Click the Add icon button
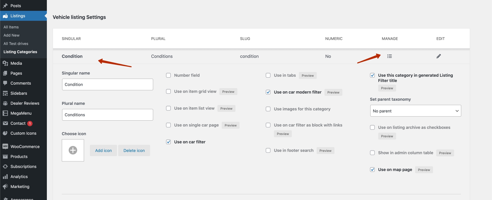 (103, 151)
